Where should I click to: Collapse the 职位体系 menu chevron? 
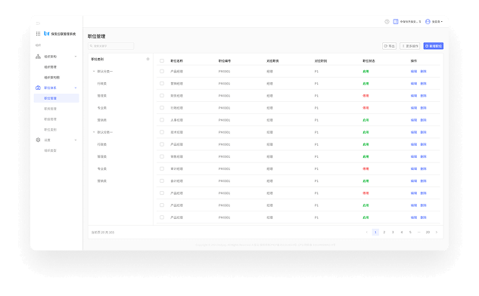76,88
